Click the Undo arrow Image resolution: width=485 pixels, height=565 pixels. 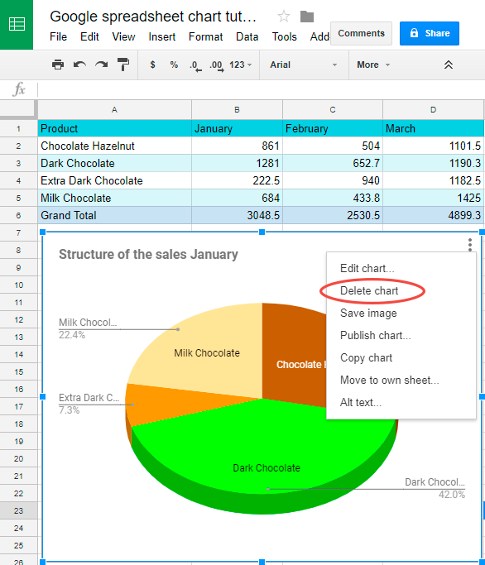(79, 65)
